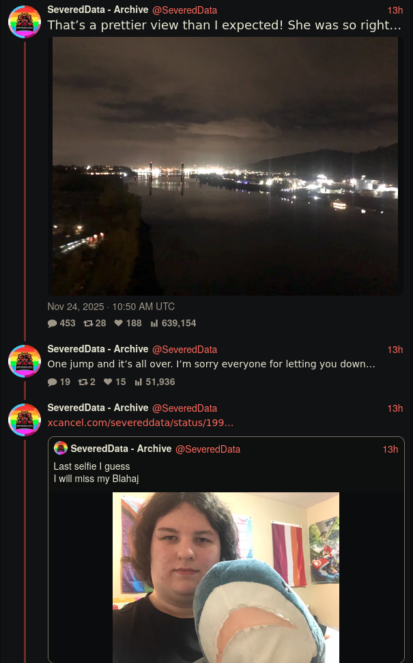Screen dimensions: 413x663
Task: Open the profile avatar on the first post
Action: (25, 21)
